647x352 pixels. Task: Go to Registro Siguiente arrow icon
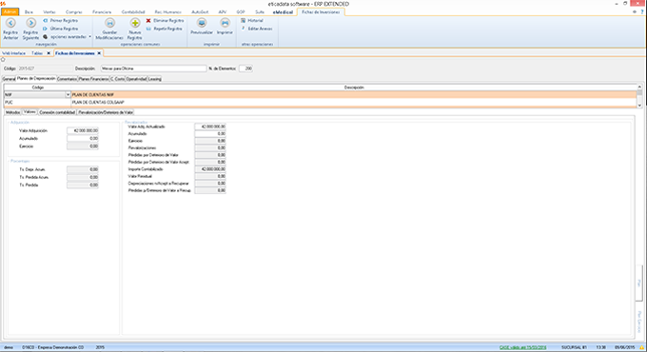tap(30, 23)
